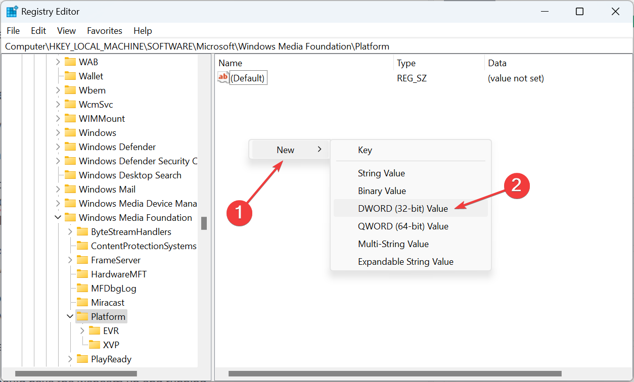
Task: Expand the FrameServer key
Action: (x=70, y=260)
